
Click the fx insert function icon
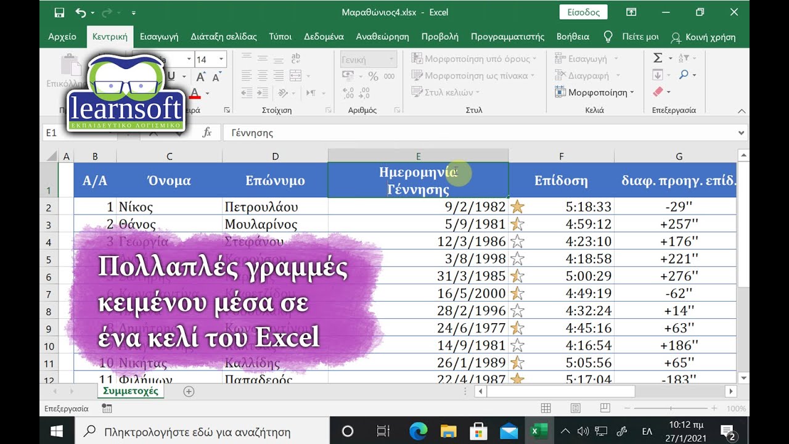point(207,133)
